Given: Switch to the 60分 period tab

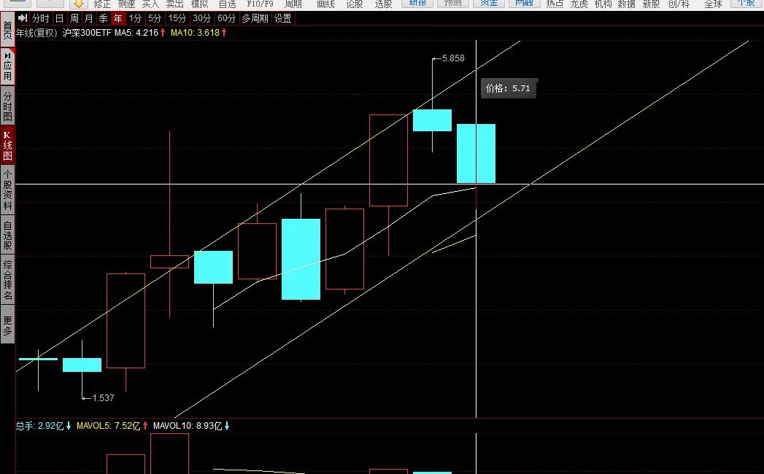Looking at the screenshot, I should pyautogui.click(x=226, y=18).
